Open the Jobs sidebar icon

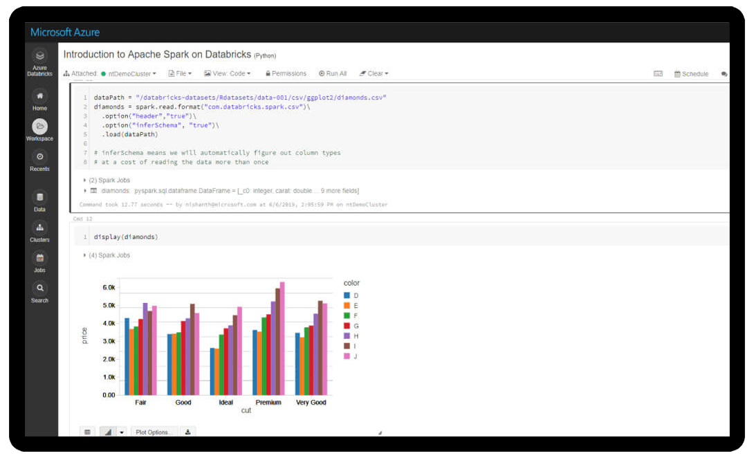point(40,258)
